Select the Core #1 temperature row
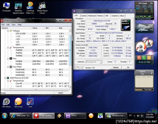 (x=35, y=86)
